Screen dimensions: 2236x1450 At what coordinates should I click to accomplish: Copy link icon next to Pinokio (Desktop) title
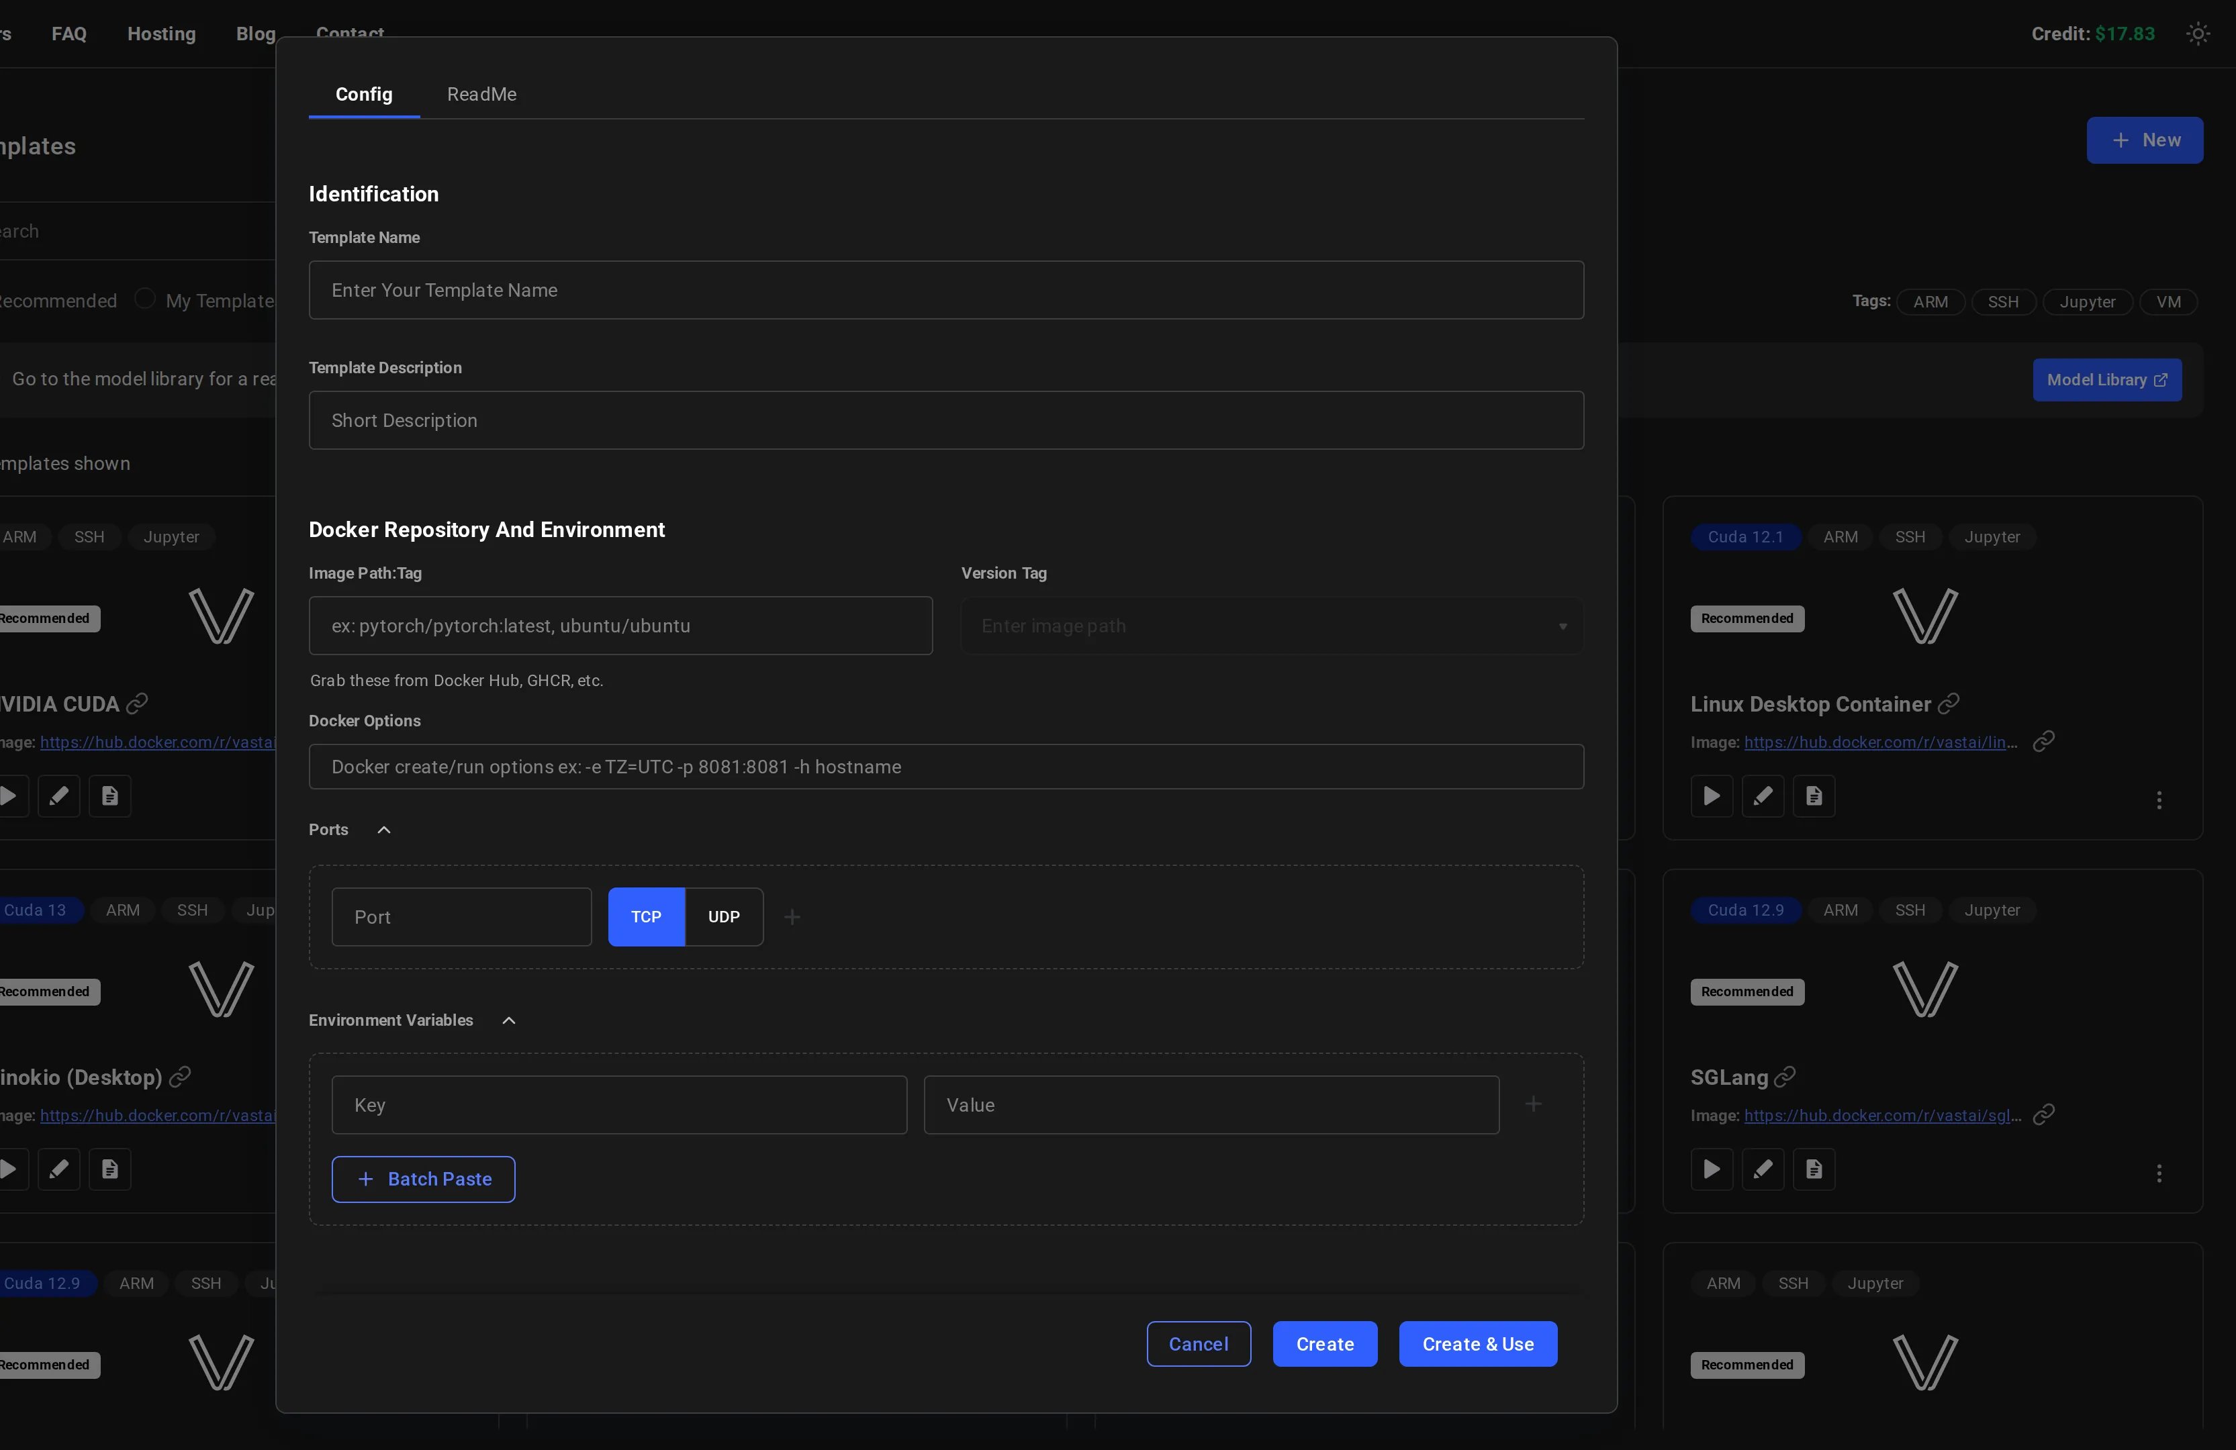click(179, 1076)
